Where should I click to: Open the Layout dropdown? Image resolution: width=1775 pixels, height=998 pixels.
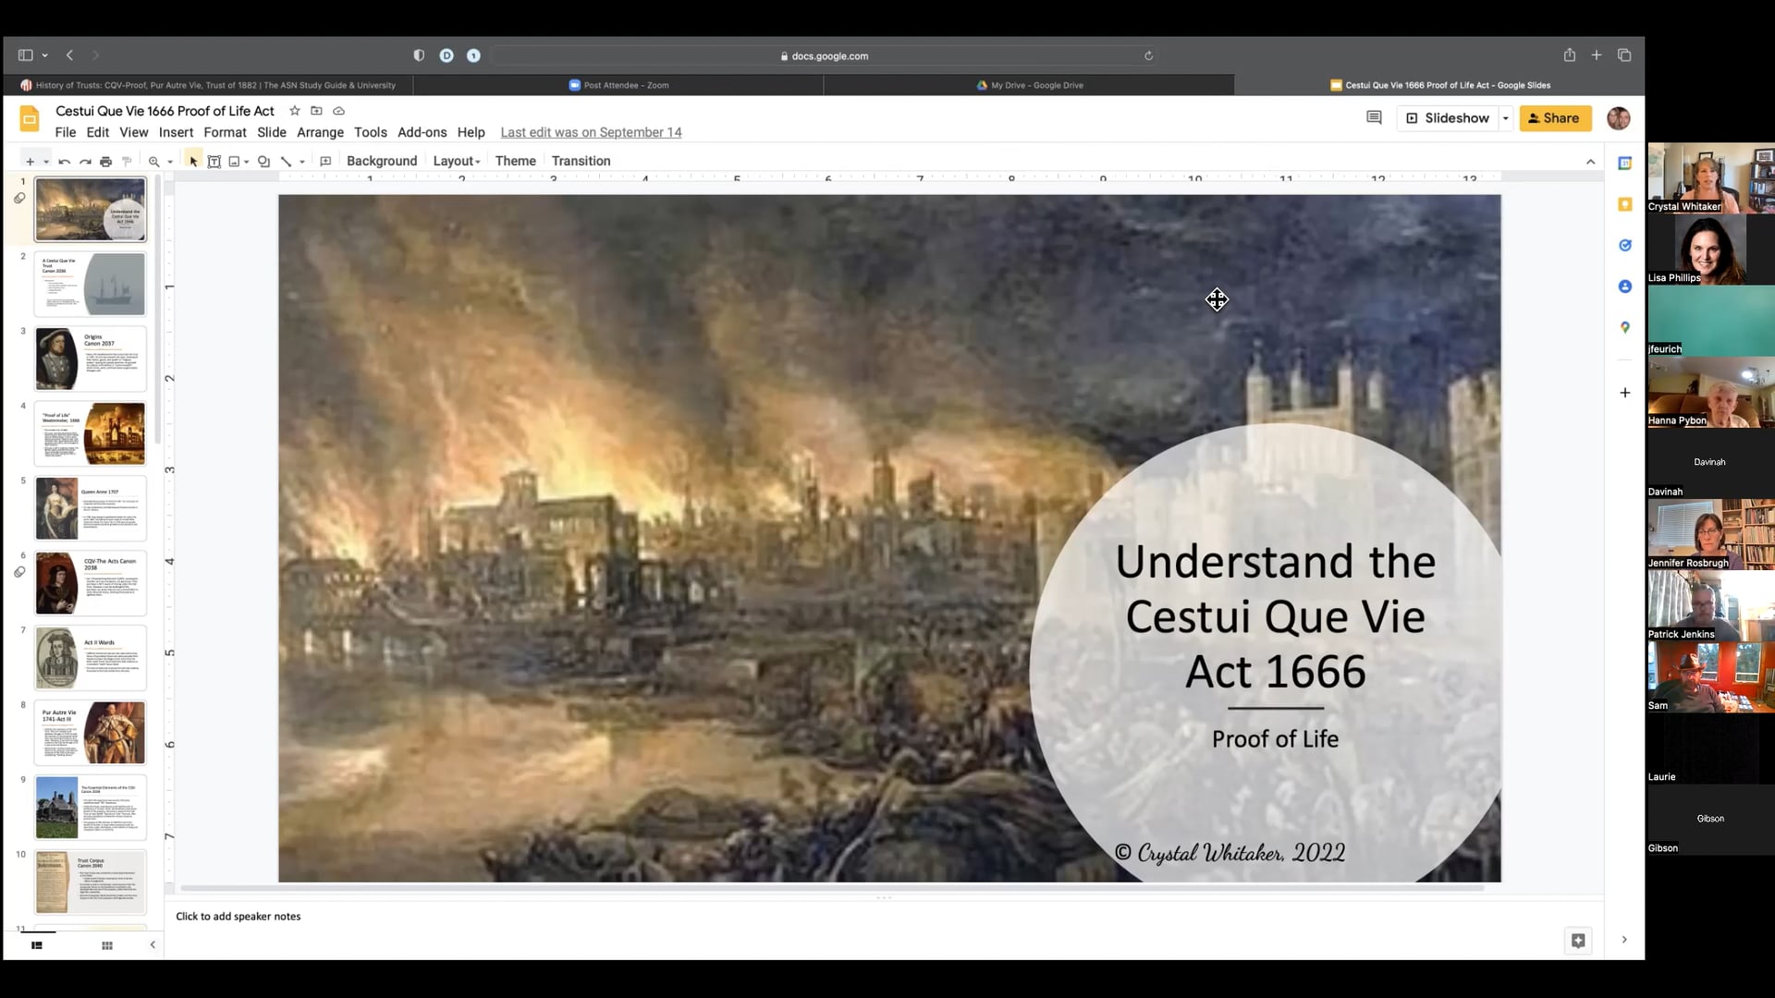pyautogui.click(x=457, y=161)
